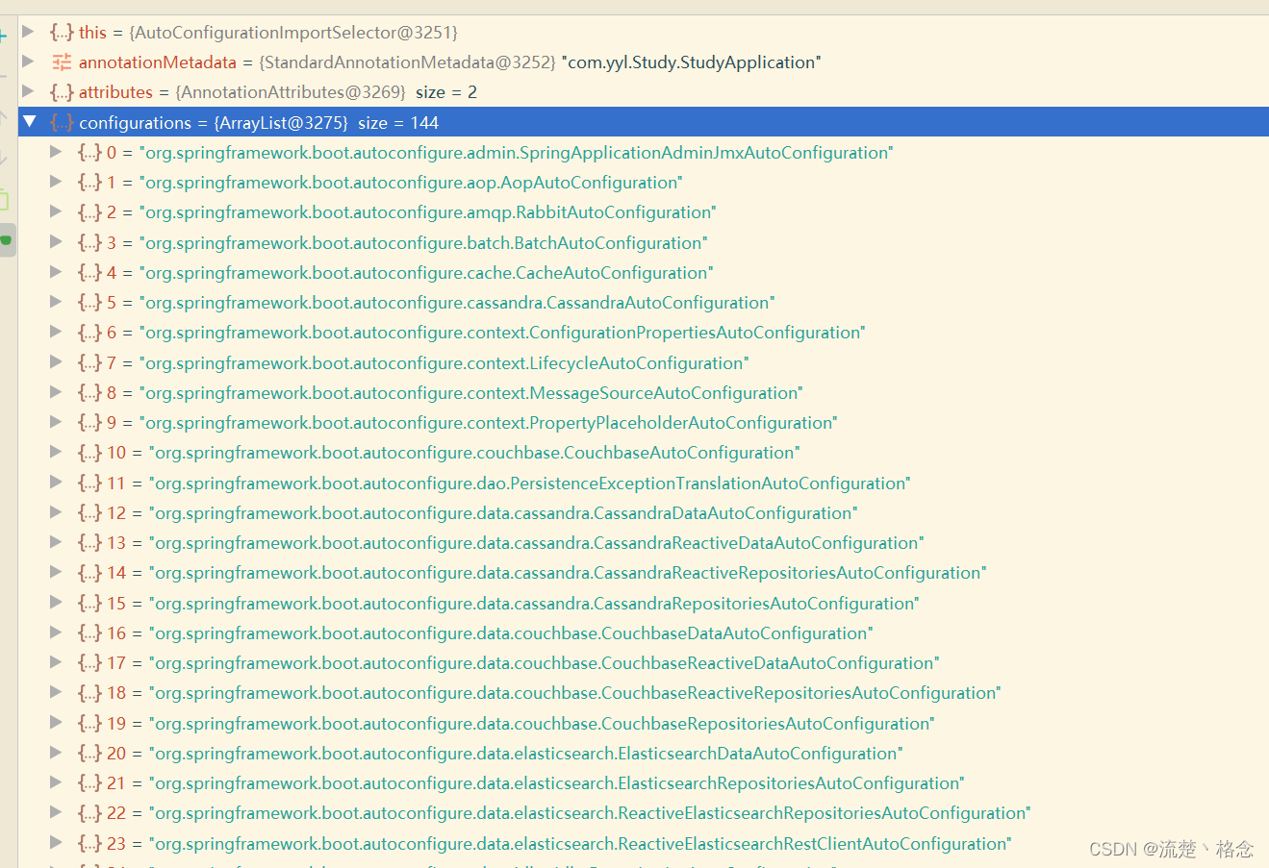The image size is (1269, 868).
Task: Click the object icon of entry 22
Action: [x=89, y=813]
